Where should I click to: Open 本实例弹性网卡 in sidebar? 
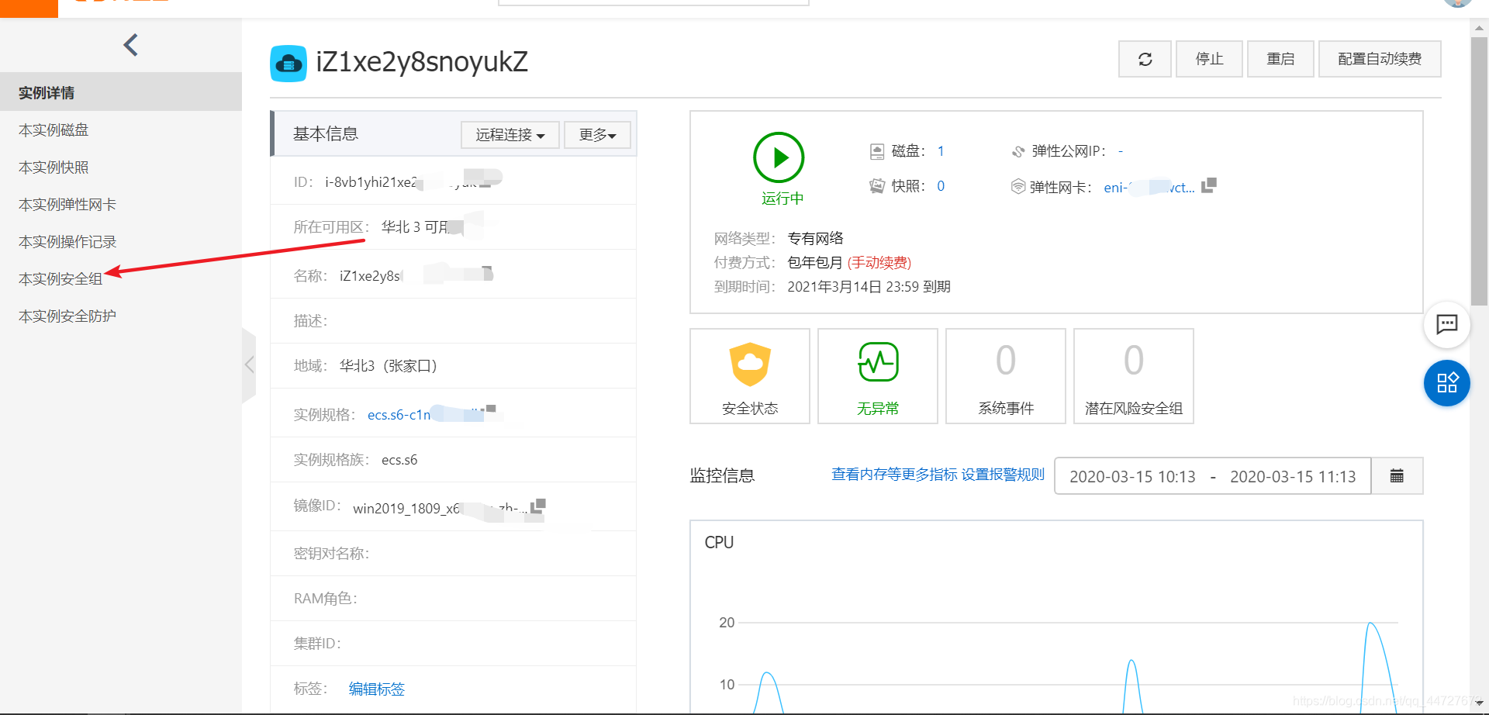[67, 205]
